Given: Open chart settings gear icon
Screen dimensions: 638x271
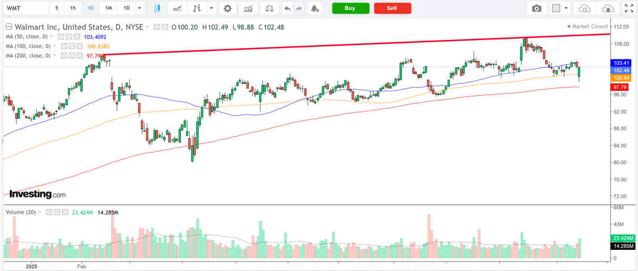Looking at the screenshot, I should 228,8.
